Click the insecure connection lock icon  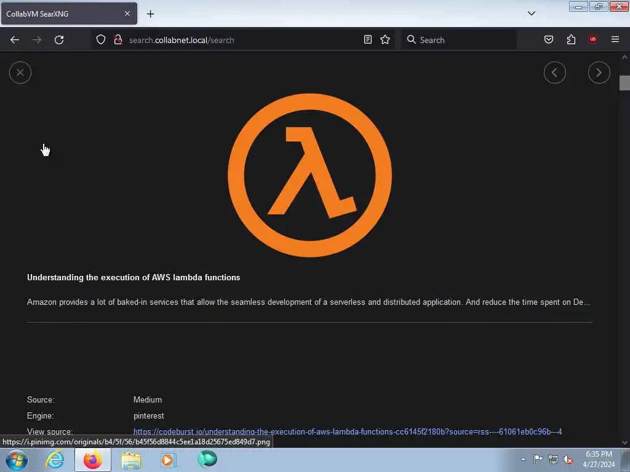(118, 40)
